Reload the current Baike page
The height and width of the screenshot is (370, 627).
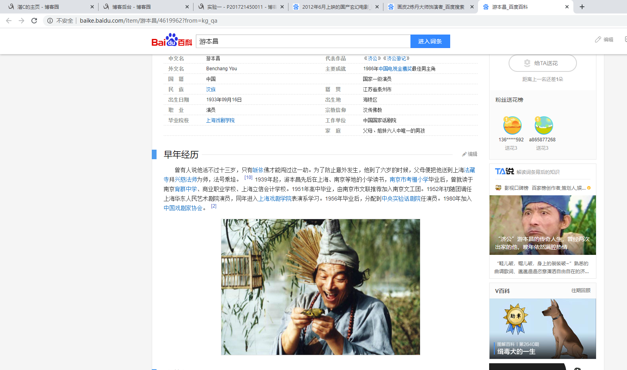tap(34, 21)
